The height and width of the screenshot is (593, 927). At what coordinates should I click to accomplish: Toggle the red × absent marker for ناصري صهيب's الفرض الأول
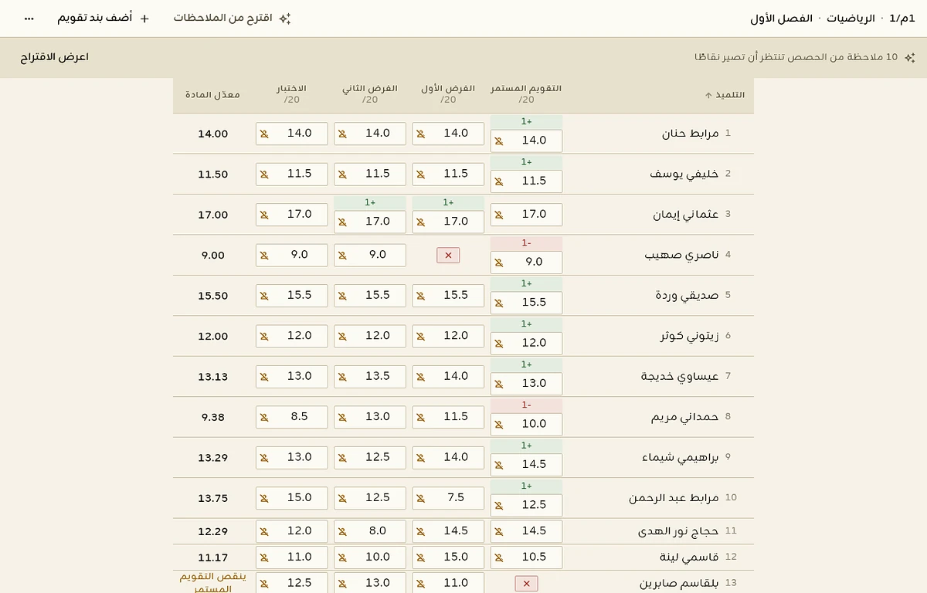[x=448, y=255]
